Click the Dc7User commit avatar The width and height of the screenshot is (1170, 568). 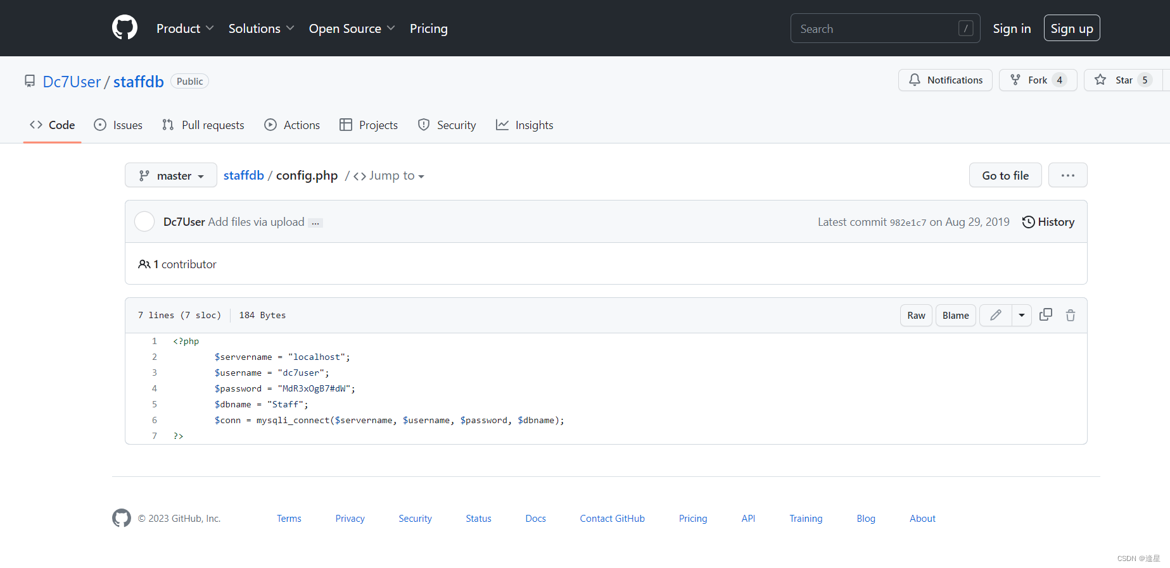click(x=144, y=221)
